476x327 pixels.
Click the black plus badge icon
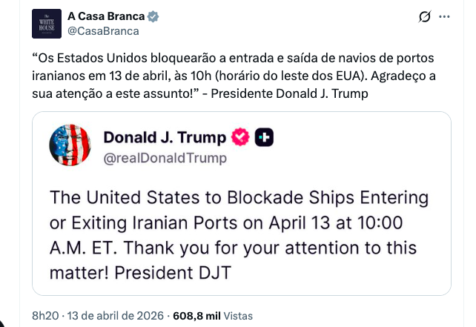click(x=264, y=137)
